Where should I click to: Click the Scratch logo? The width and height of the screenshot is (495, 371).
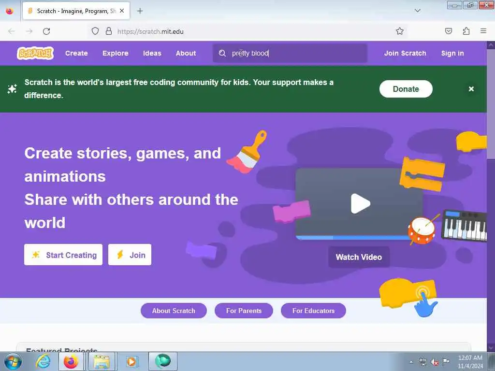35,53
